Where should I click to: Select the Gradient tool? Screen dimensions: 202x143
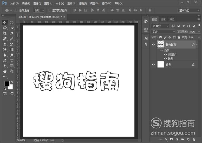point(12,50)
